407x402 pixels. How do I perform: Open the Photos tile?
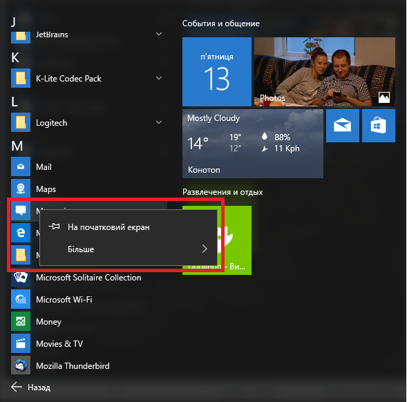325,72
